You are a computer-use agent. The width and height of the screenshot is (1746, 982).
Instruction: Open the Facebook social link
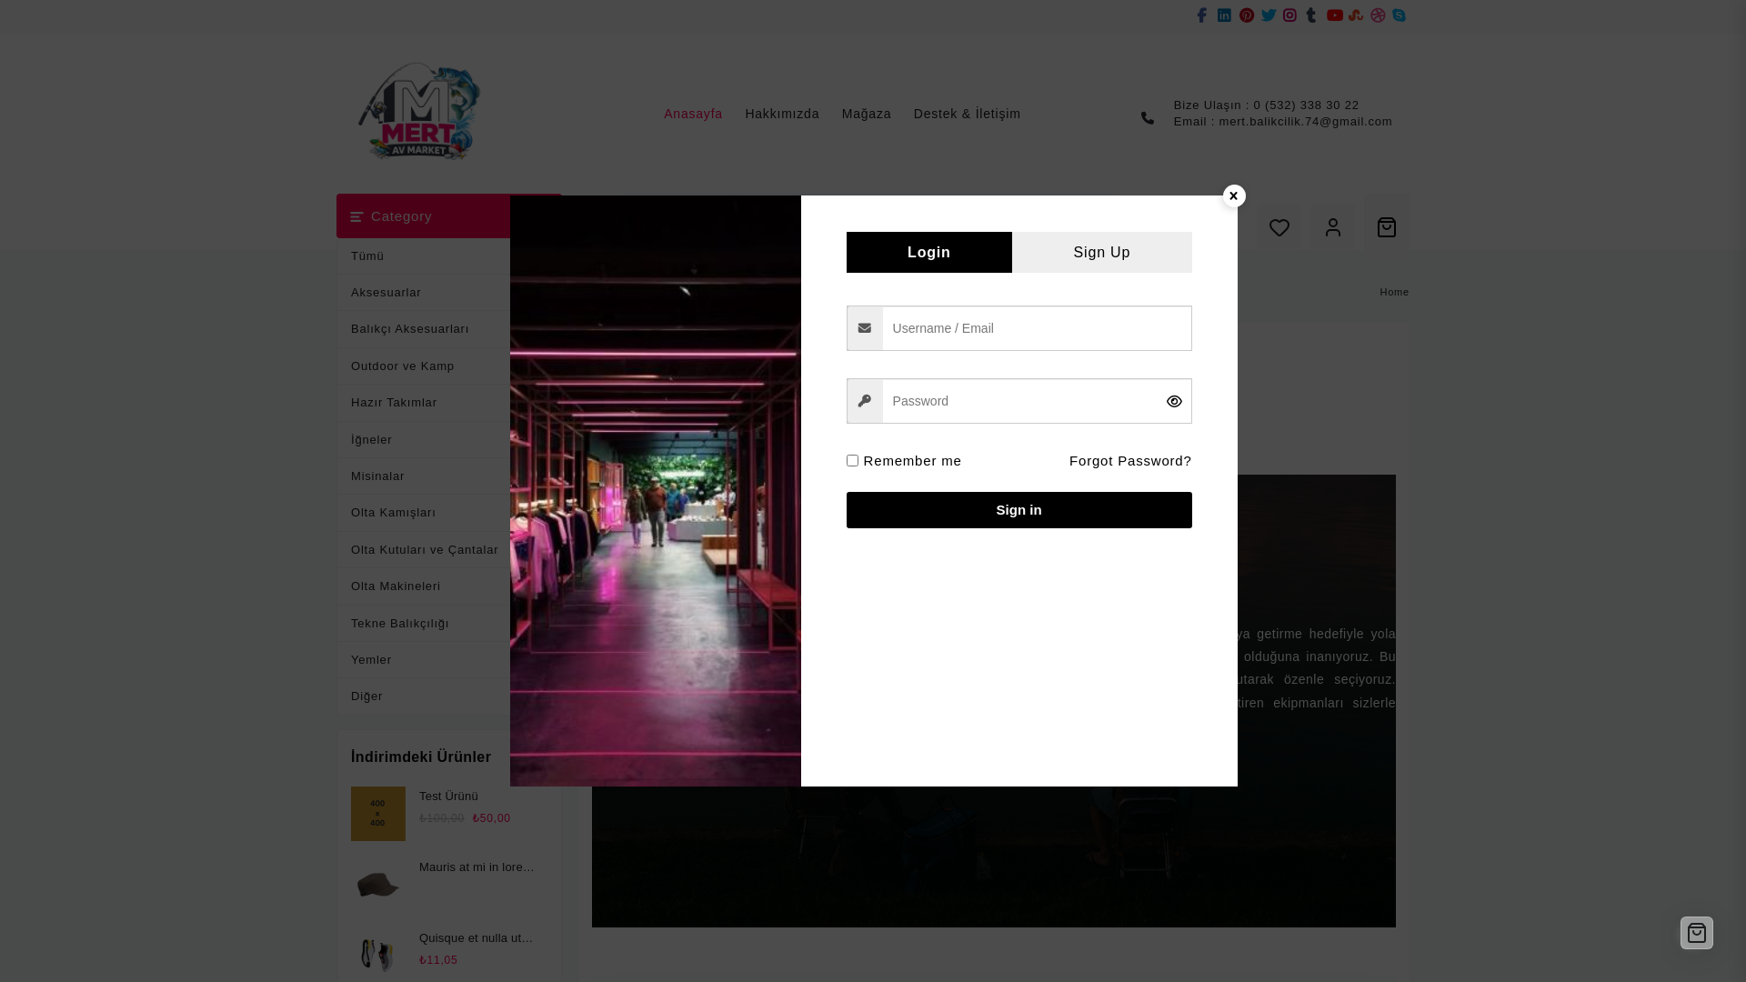pyautogui.click(x=1202, y=15)
